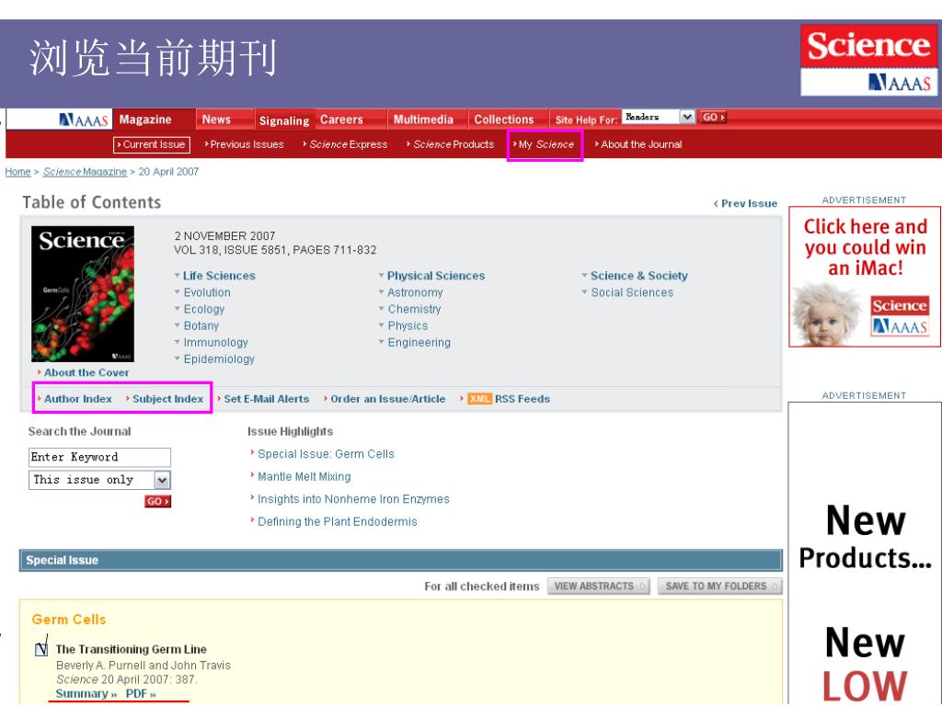
Task: Select the Collections tab
Action: pyautogui.click(x=508, y=120)
